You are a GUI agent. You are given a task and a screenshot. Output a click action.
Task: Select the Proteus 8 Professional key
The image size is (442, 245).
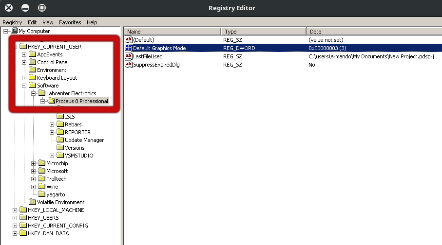point(82,101)
